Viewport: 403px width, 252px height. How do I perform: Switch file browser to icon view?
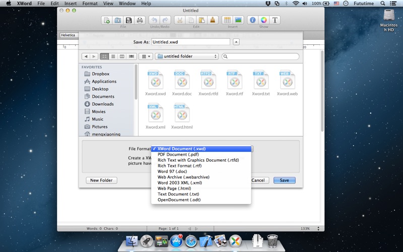(104, 56)
